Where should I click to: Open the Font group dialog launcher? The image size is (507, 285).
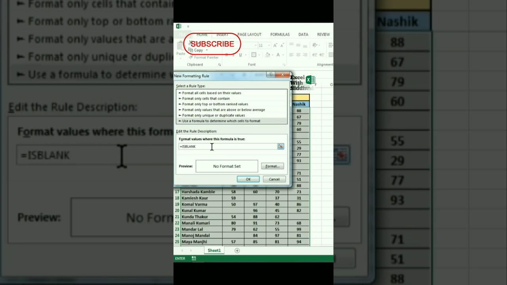tap(284, 65)
